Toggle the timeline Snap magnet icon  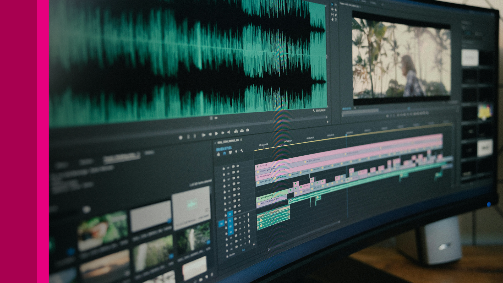pos(225,154)
